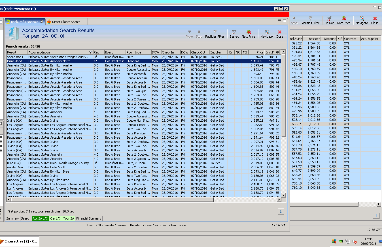Image resolution: width=382 pixels, height=247 pixels.
Task: Click the volume icon in the system tray
Action: point(354,241)
